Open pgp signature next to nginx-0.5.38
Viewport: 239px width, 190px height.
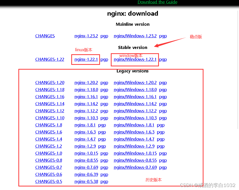click(x=104, y=182)
